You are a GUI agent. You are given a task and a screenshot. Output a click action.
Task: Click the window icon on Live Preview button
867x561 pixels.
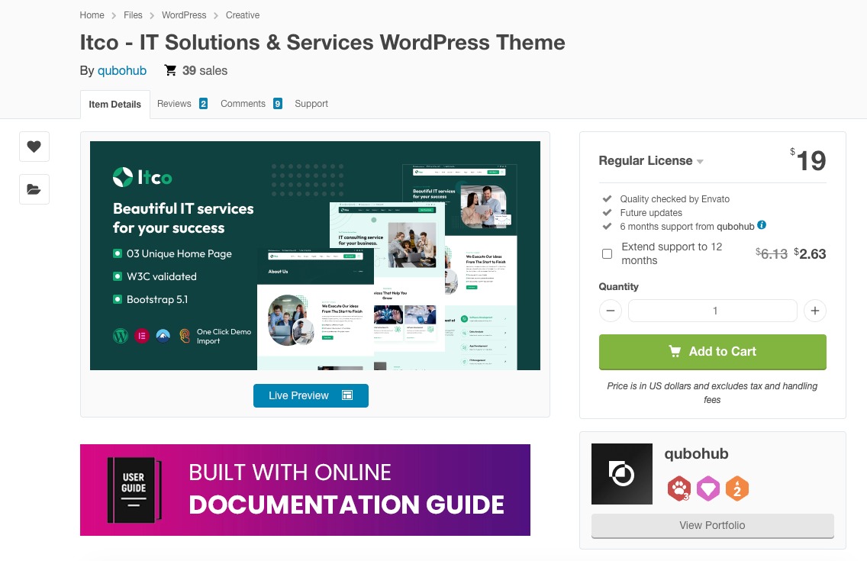pyautogui.click(x=346, y=395)
